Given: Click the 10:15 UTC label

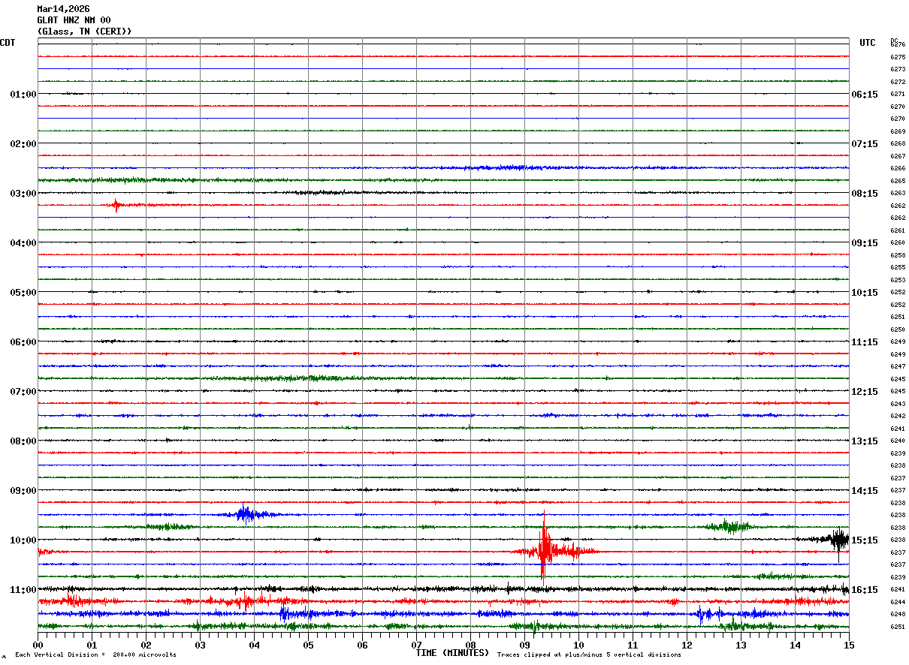Looking at the screenshot, I should click(865, 293).
